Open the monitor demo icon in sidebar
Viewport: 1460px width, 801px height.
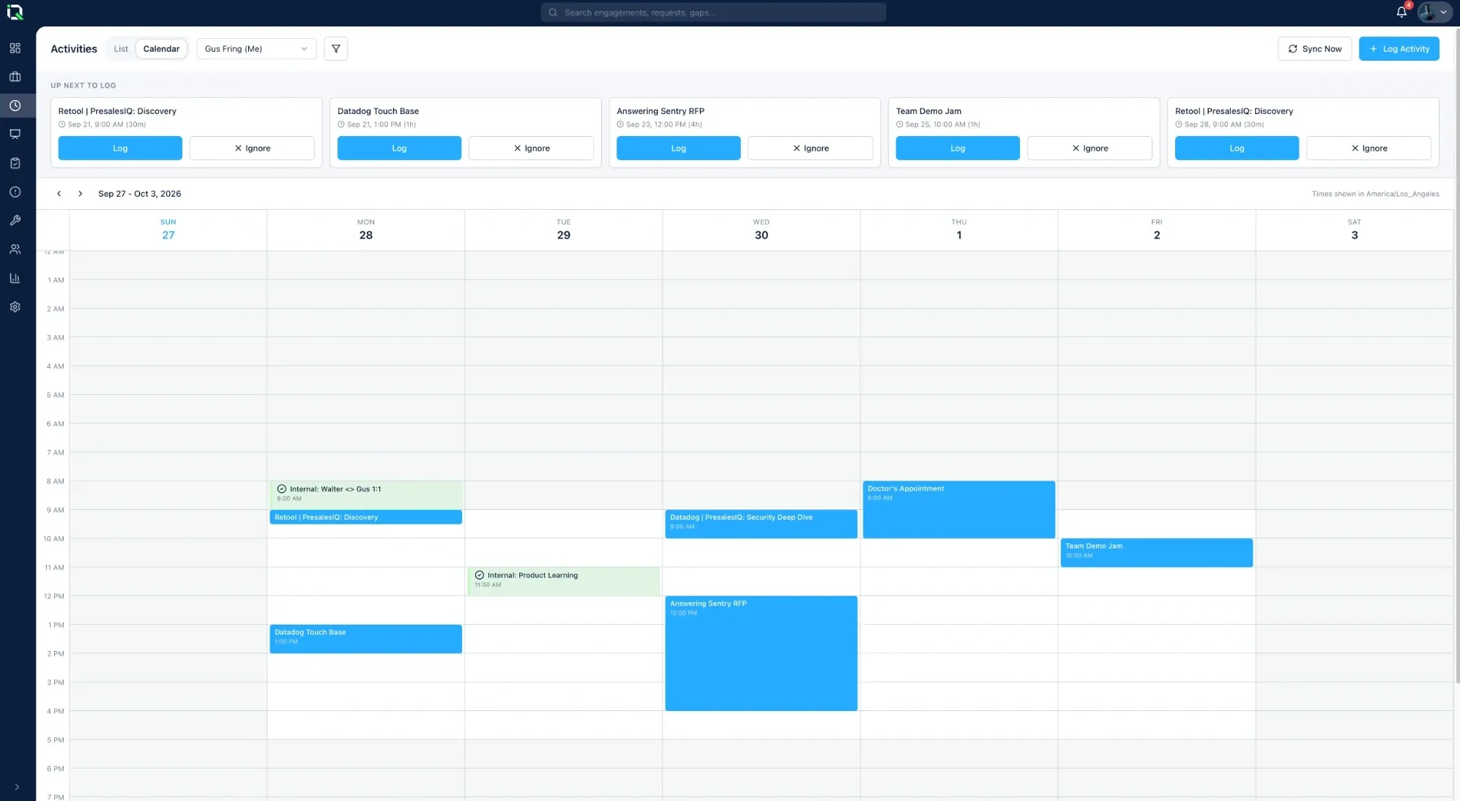coord(15,135)
